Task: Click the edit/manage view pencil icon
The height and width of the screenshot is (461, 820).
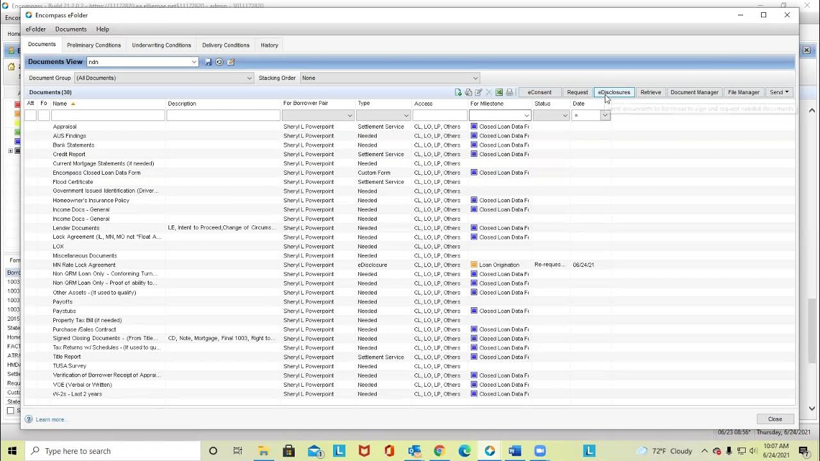Action: point(231,62)
